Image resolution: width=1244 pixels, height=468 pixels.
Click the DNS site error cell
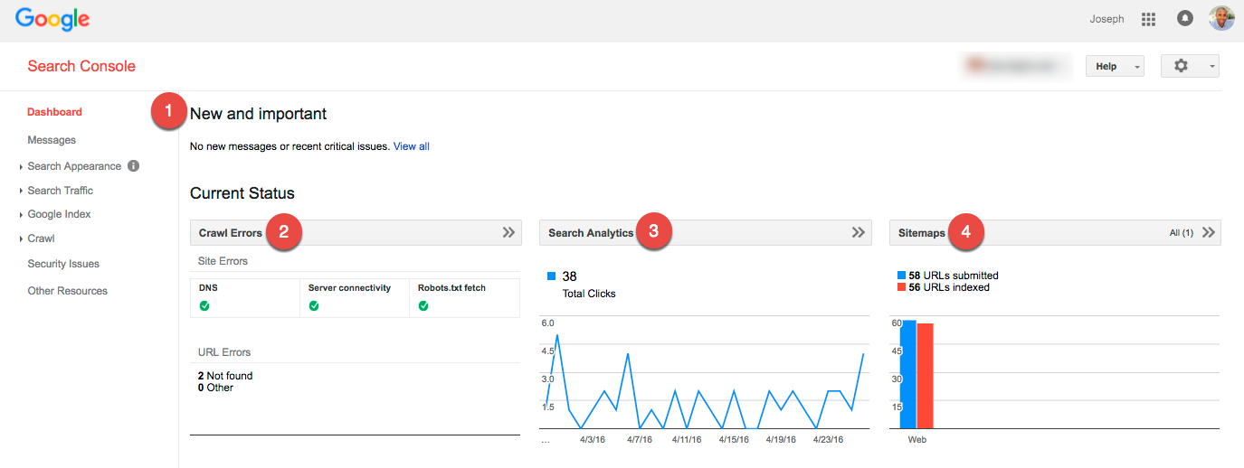click(244, 298)
